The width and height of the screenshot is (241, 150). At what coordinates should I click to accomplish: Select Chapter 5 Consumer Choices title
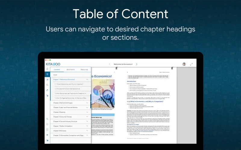pyautogui.click(x=63, y=117)
